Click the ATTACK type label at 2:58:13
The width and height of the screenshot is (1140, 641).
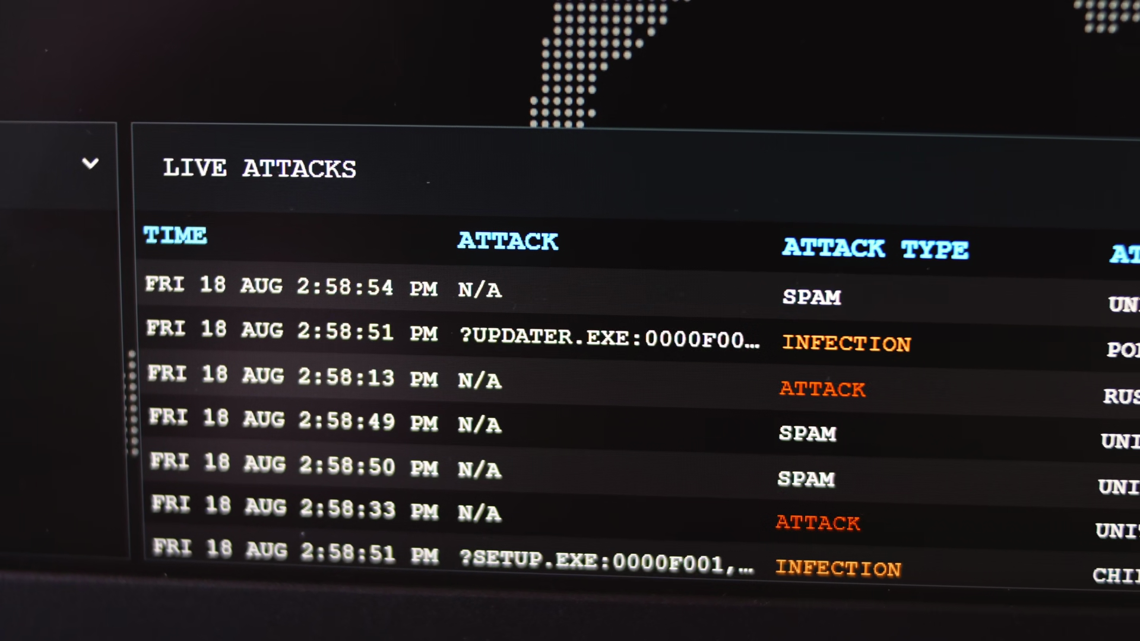[822, 389]
